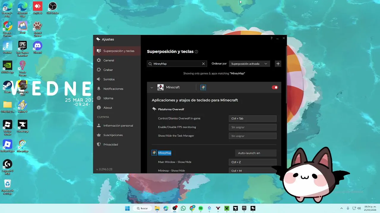Open the Epic Games Launcher desktop icon
The image size is (380, 213).
[22, 49]
